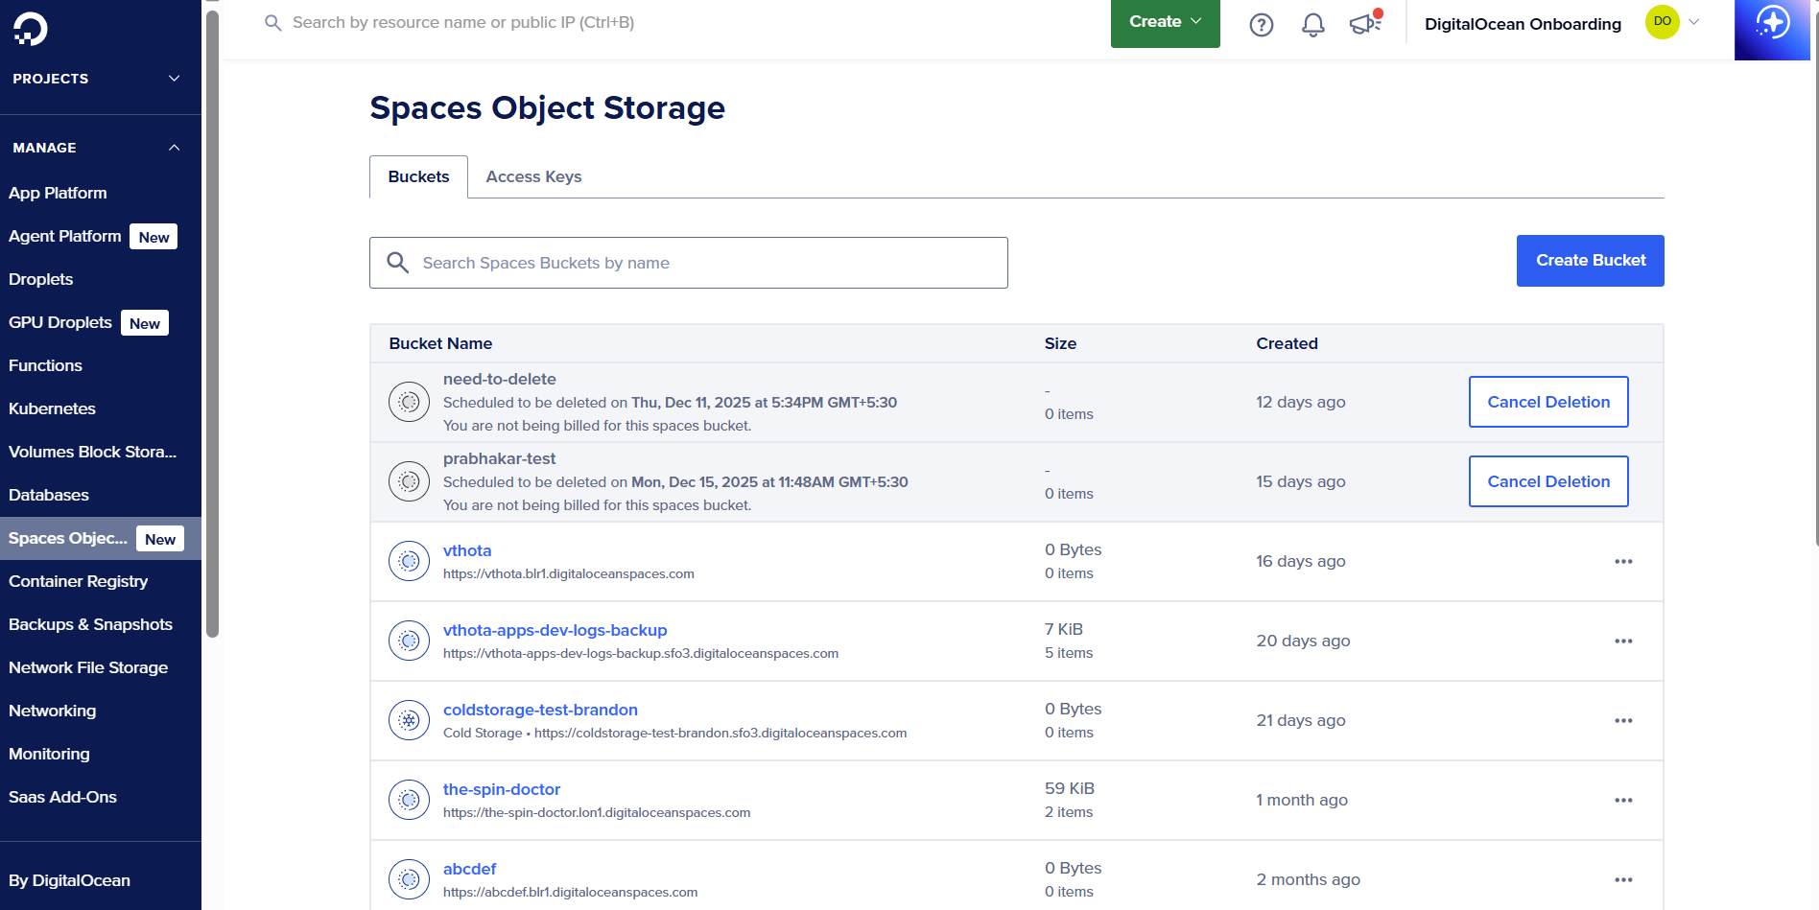Screen dimensions: 1819x910
Task: Click the magnifier icon in the buckets search box
Action: [398, 262]
